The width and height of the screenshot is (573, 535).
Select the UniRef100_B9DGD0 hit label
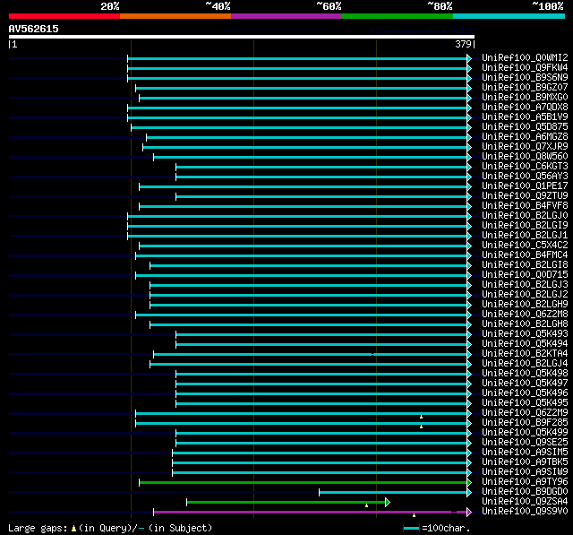tap(525, 492)
